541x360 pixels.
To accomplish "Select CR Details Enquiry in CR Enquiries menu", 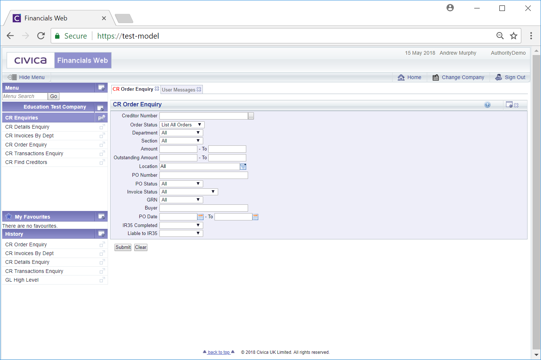I will click(x=27, y=127).
